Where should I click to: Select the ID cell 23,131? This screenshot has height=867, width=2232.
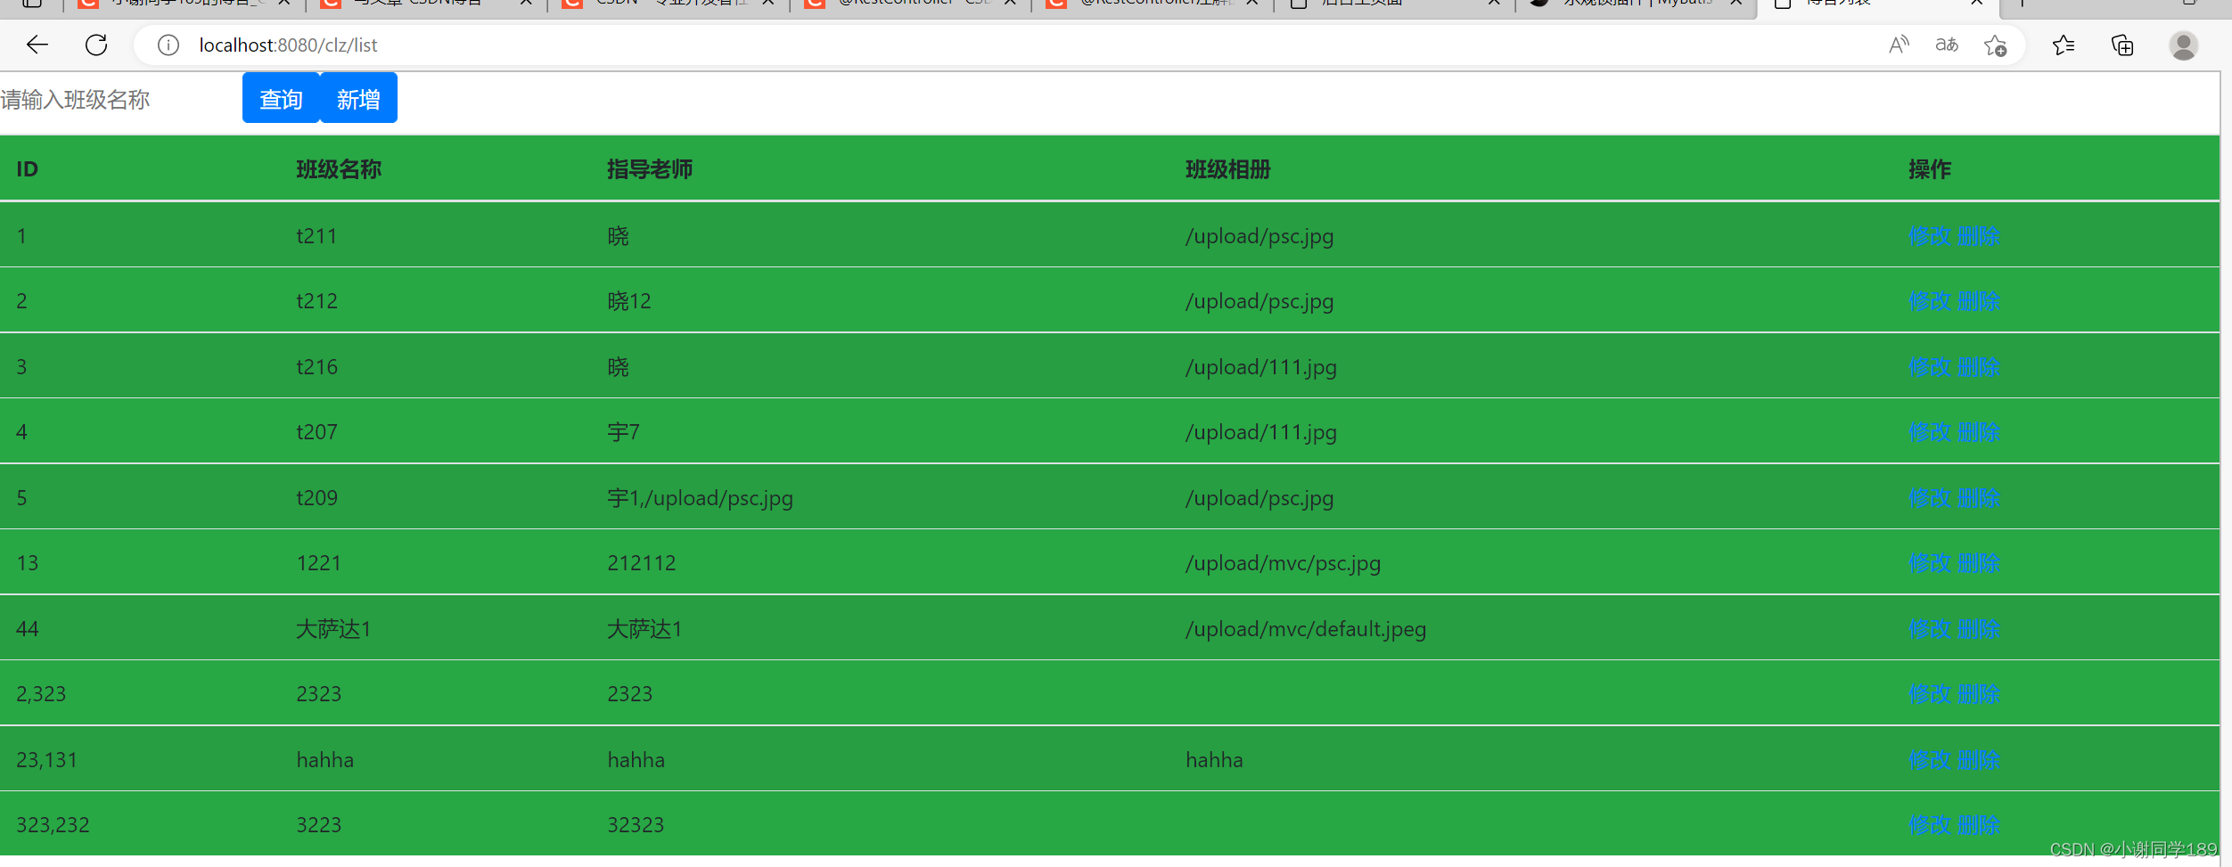[x=46, y=760]
